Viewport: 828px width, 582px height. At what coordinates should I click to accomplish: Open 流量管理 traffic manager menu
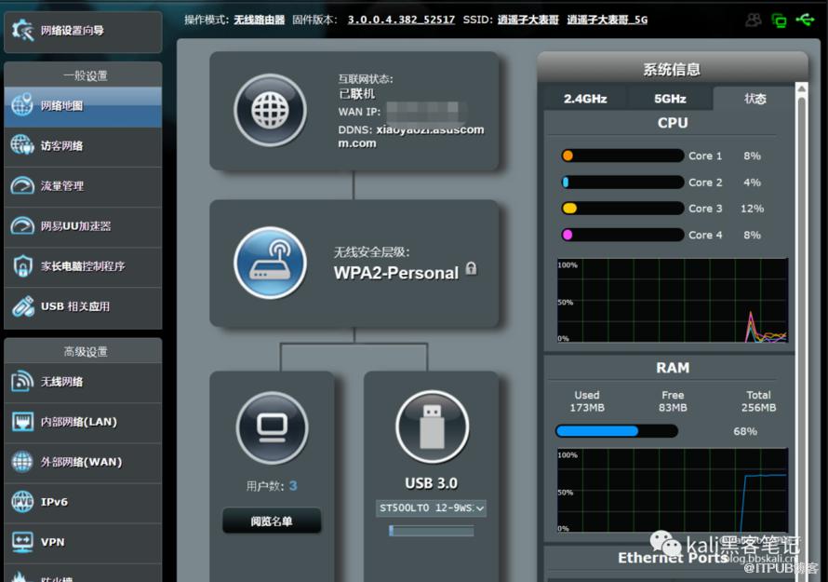(82, 186)
